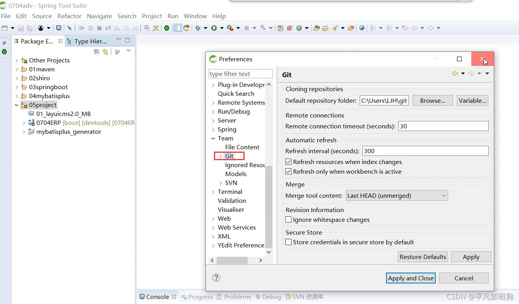Click the Default repository folder field
Screen dimensions: 519x304
pyautogui.click(x=384, y=100)
